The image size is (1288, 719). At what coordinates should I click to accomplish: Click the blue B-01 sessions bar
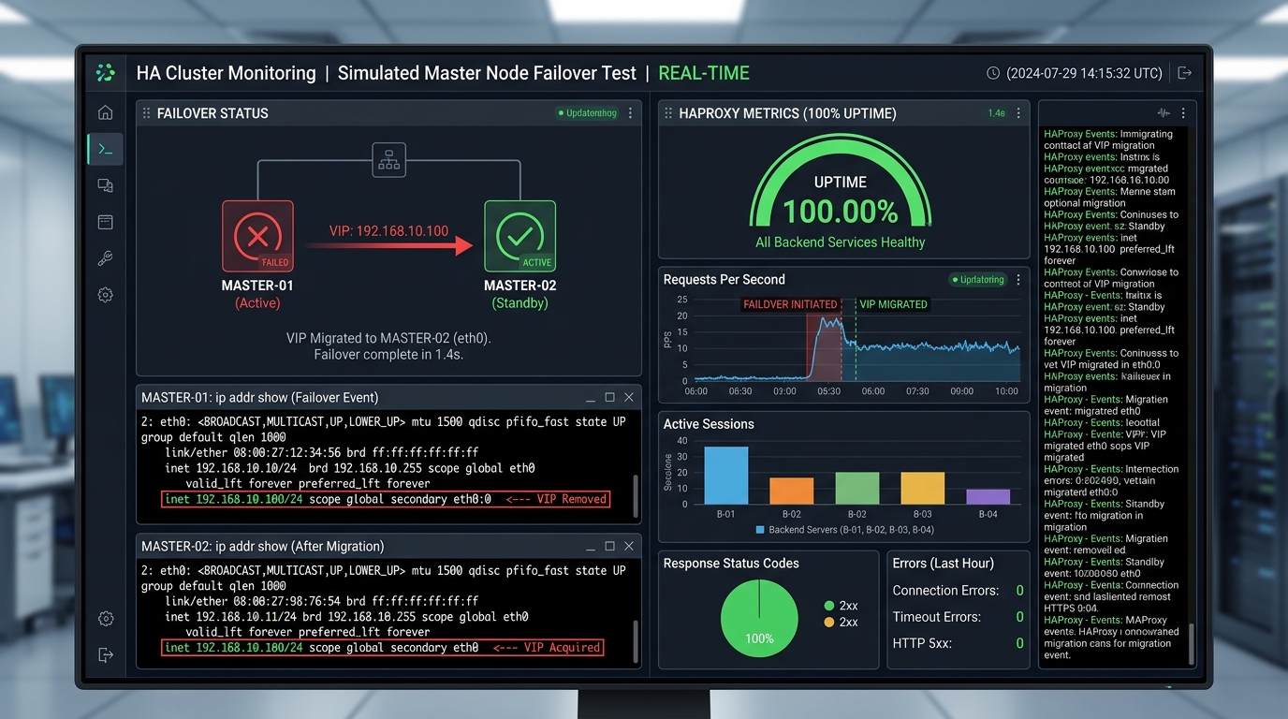726,476
